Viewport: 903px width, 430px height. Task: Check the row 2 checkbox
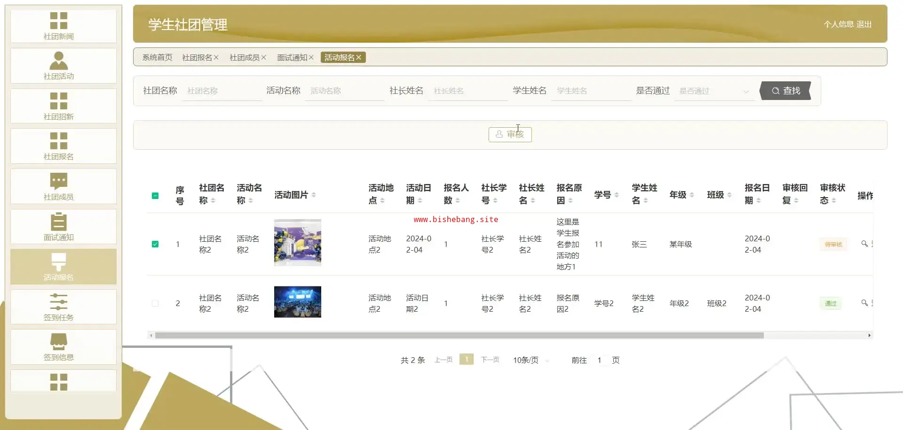[x=155, y=303]
